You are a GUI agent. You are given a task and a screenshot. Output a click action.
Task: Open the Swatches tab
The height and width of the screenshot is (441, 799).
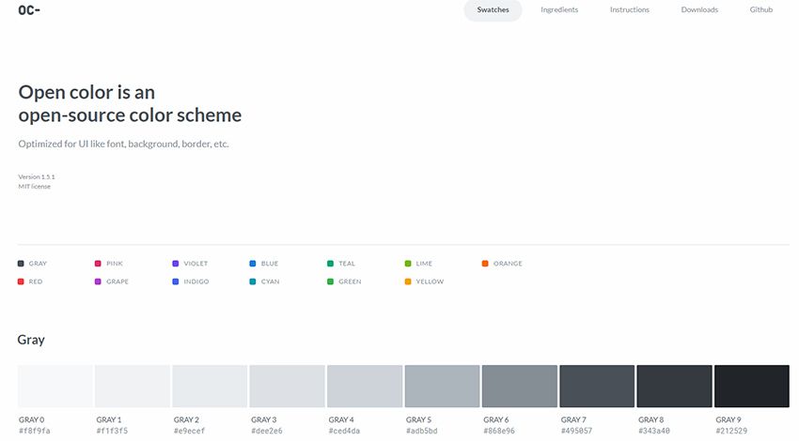pos(493,10)
